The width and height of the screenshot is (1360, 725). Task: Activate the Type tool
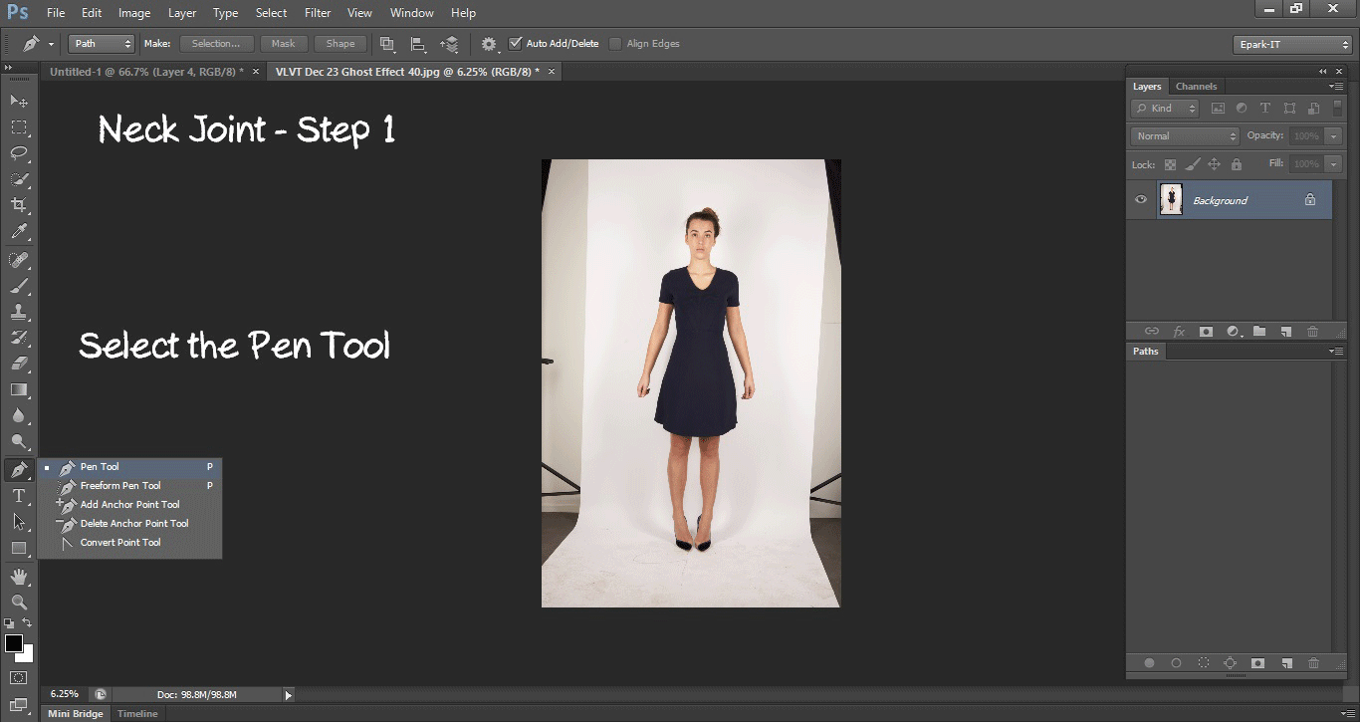point(18,495)
